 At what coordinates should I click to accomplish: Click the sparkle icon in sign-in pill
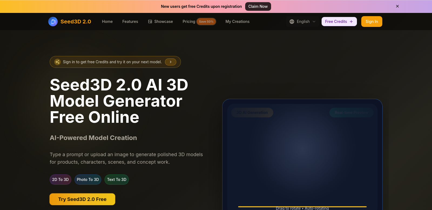(58, 62)
